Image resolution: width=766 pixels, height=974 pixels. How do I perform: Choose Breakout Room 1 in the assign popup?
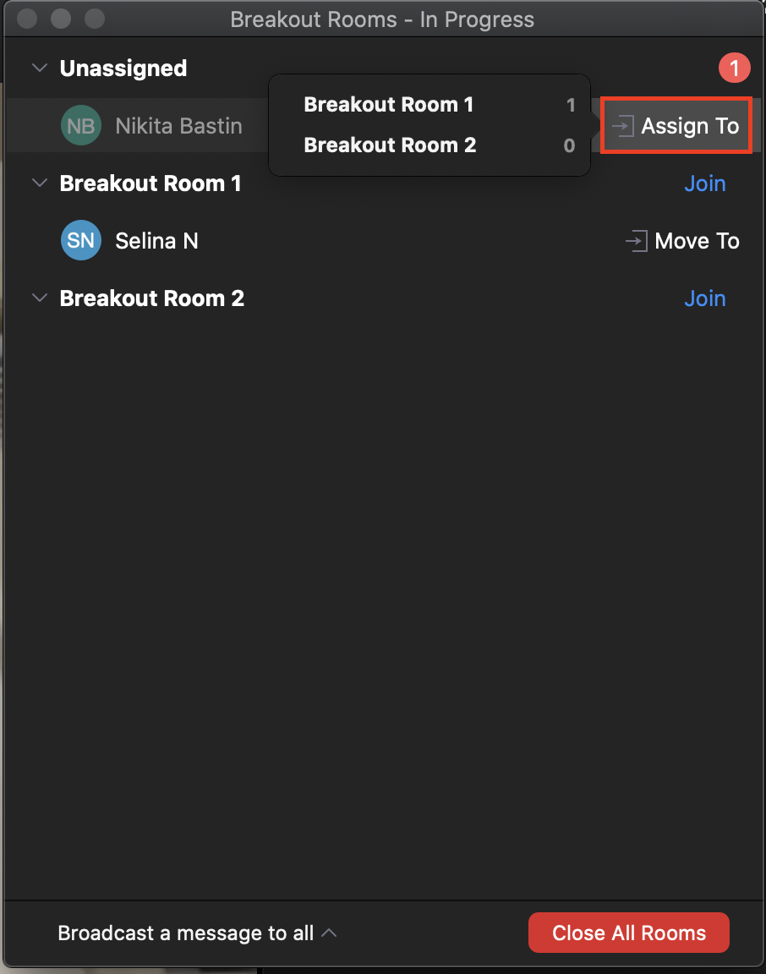[x=429, y=104]
